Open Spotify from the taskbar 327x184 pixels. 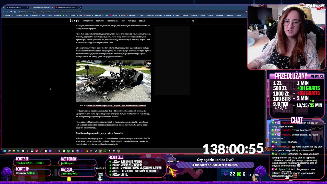(68, 151)
